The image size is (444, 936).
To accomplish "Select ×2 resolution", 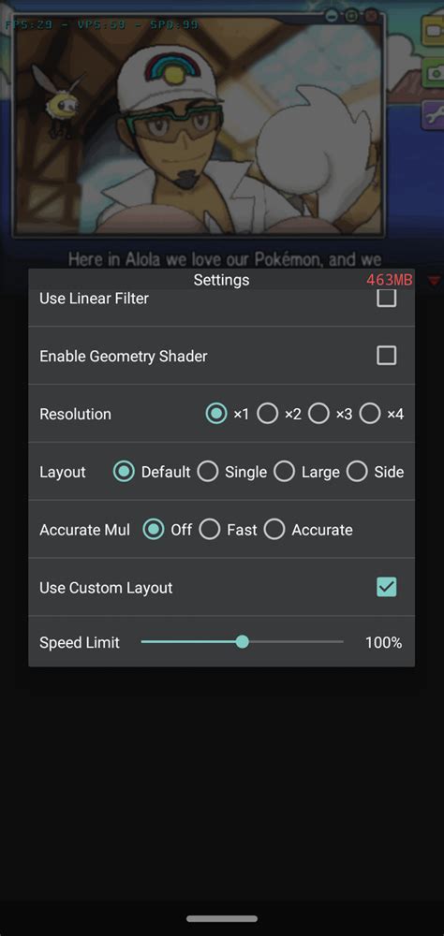I will point(267,413).
